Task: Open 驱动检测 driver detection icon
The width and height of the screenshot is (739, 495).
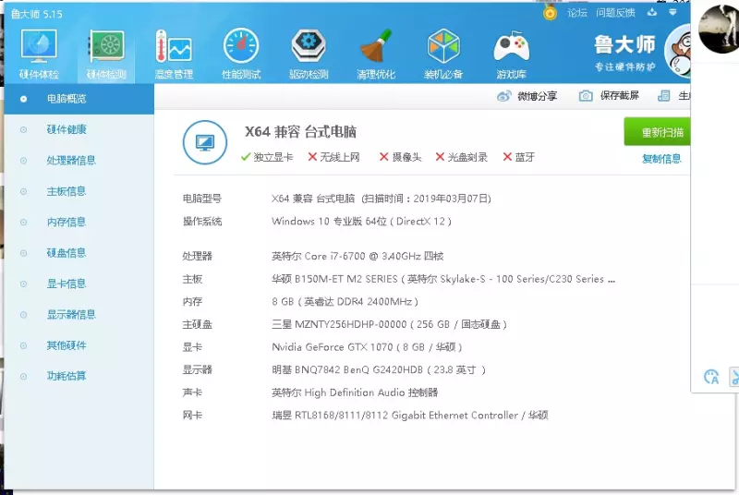Action: tap(309, 54)
